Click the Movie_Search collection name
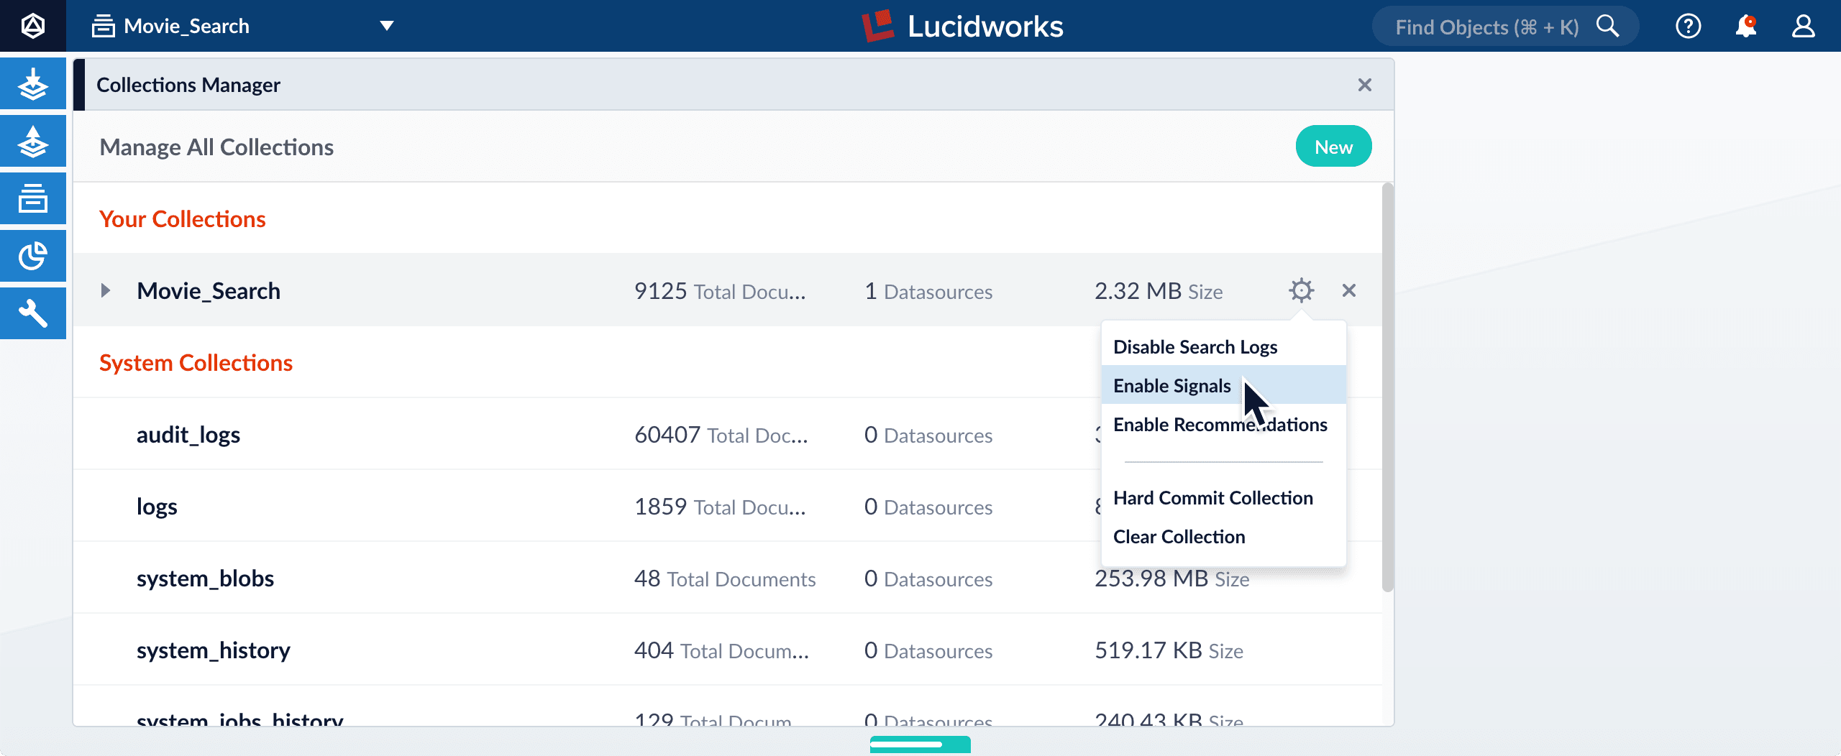1841x756 pixels. click(x=209, y=290)
